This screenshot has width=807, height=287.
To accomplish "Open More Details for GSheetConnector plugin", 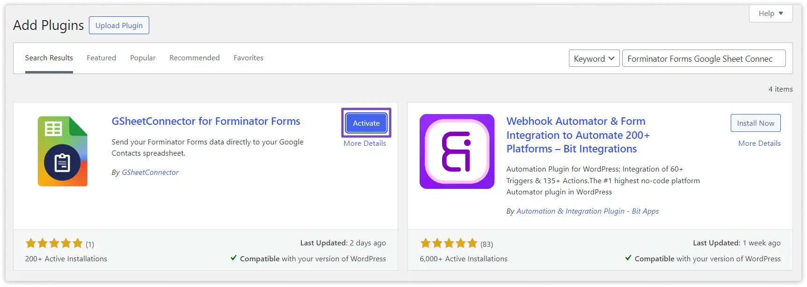I will (x=365, y=143).
